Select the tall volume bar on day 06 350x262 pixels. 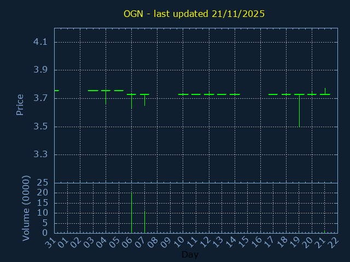(x=131, y=213)
